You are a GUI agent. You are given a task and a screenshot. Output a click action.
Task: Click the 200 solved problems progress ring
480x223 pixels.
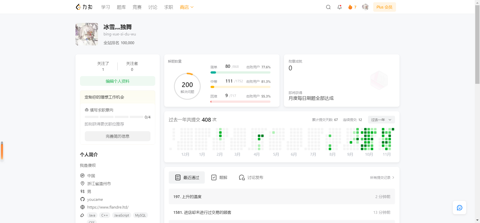point(187,86)
